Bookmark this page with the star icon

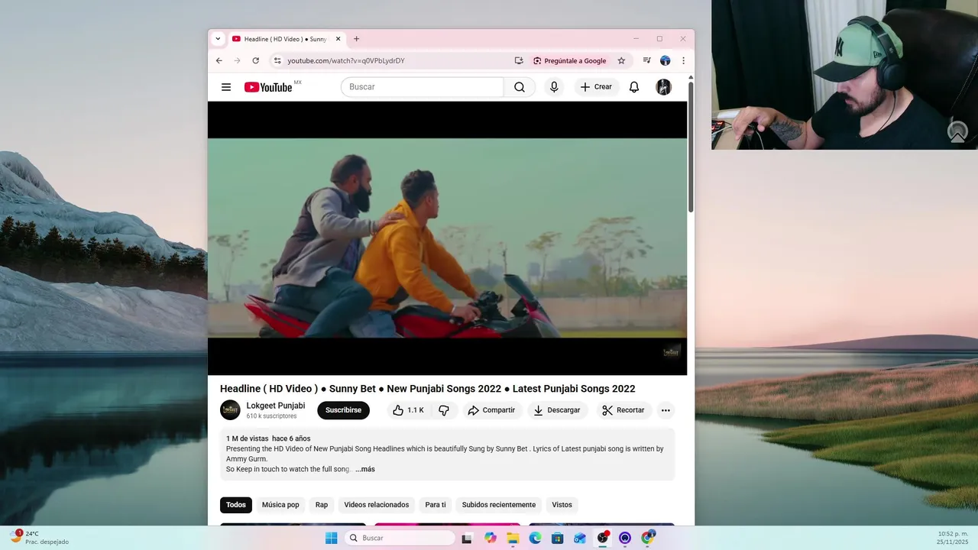[x=621, y=60]
